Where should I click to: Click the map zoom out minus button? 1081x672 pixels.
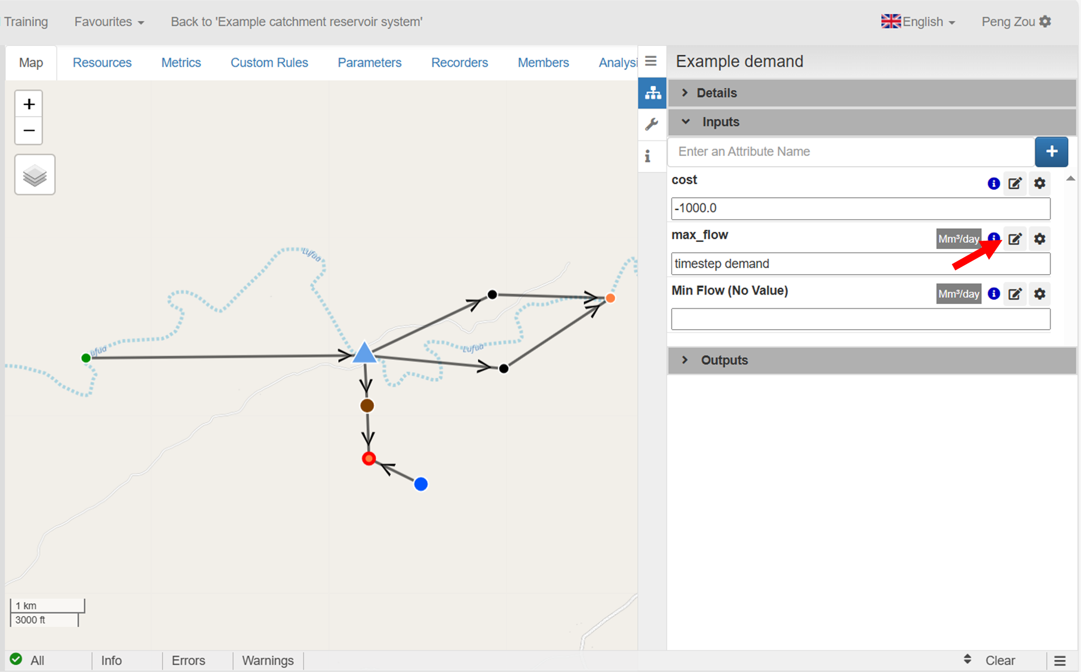click(x=29, y=131)
